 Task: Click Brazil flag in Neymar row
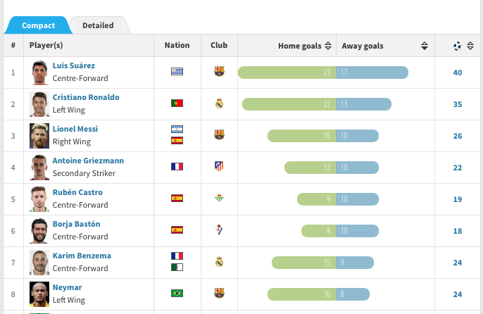coord(177,293)
